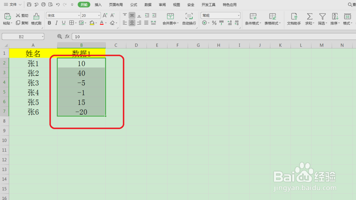Open the currency format dropdown
This screenshot has height=200, width=356.
209,23
